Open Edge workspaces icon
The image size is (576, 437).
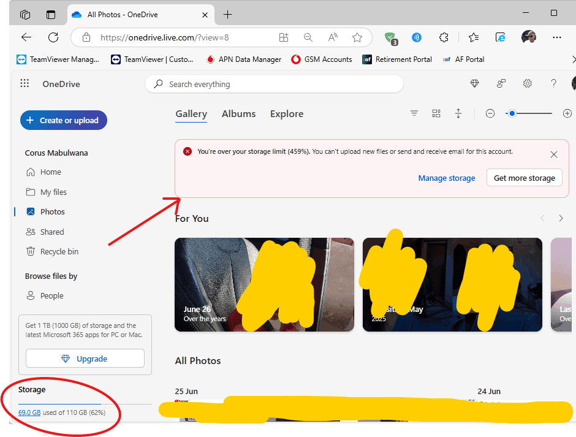pyautogui.click(x=25, y=15)
